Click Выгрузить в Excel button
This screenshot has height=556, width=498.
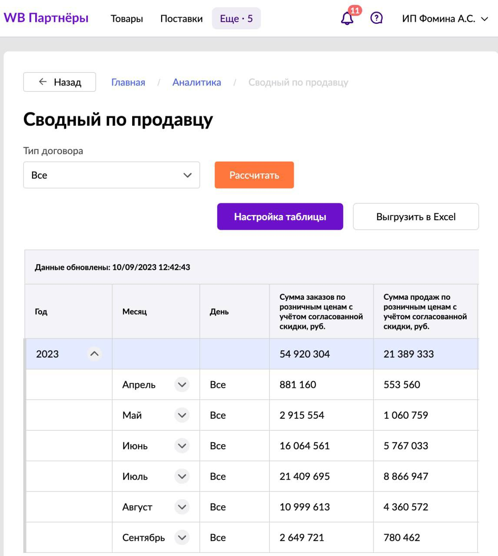(416, 217)
